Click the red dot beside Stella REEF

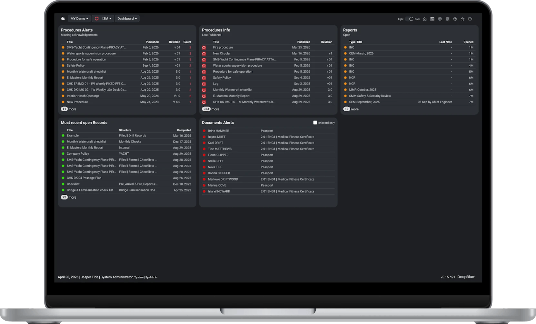pos(204,161)
